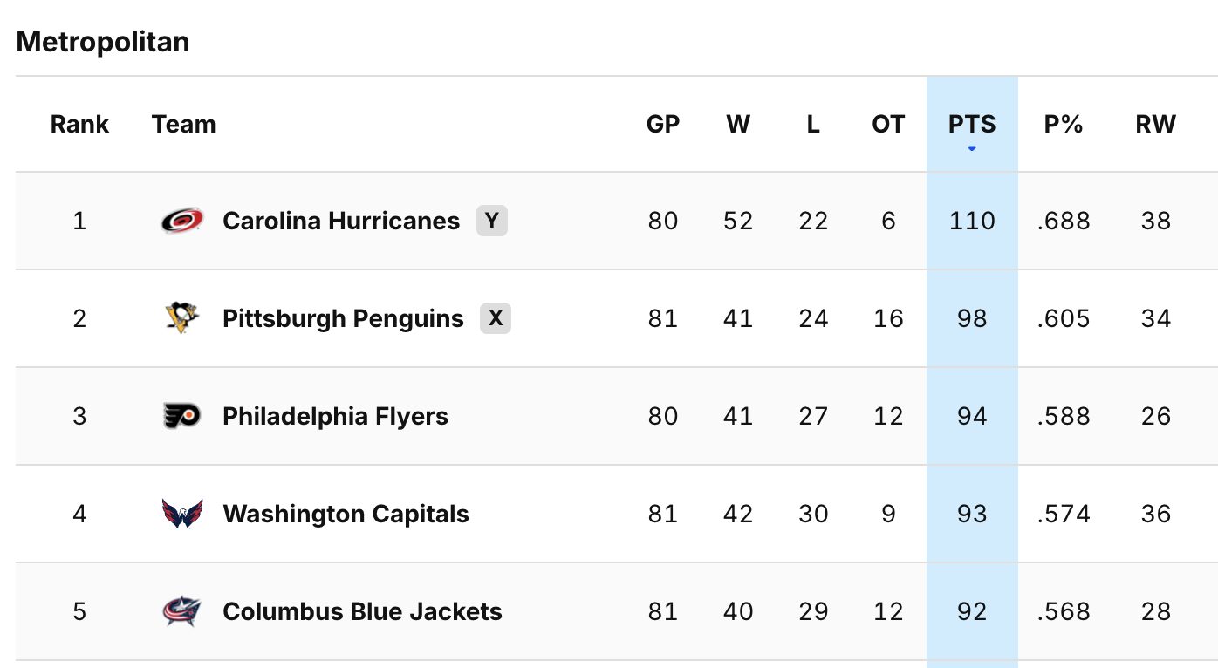
Task: Sort standings by the L column
Action: pos(813,125)
